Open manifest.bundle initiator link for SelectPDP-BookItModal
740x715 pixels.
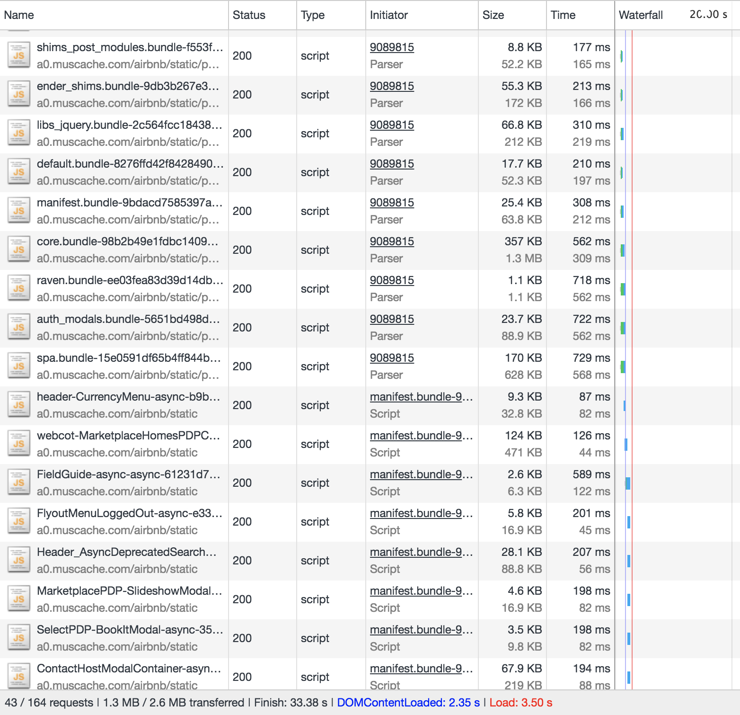coord(421,630)
